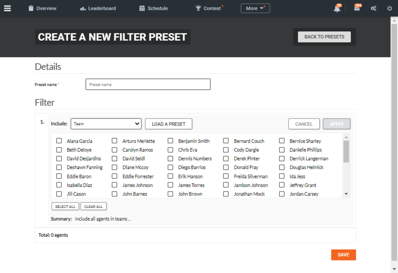Click the orange Save button
Screen dimensions: 398x273
343,255
